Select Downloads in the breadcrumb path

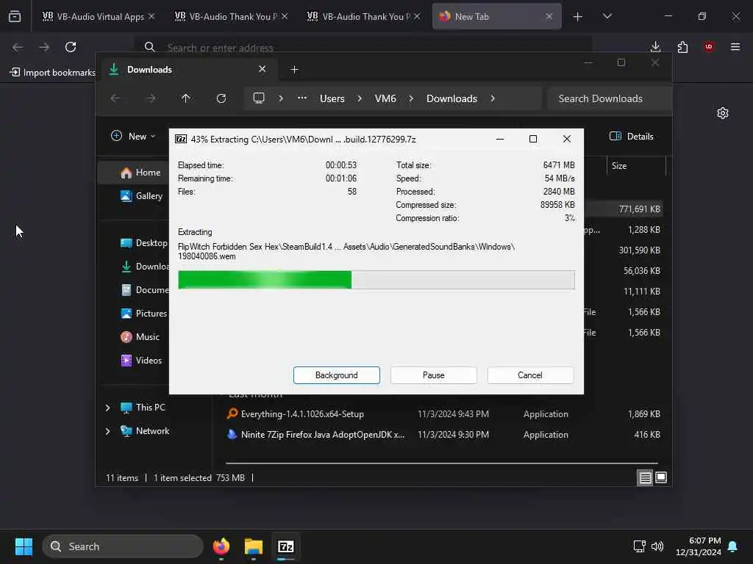(x=452, y=98)
